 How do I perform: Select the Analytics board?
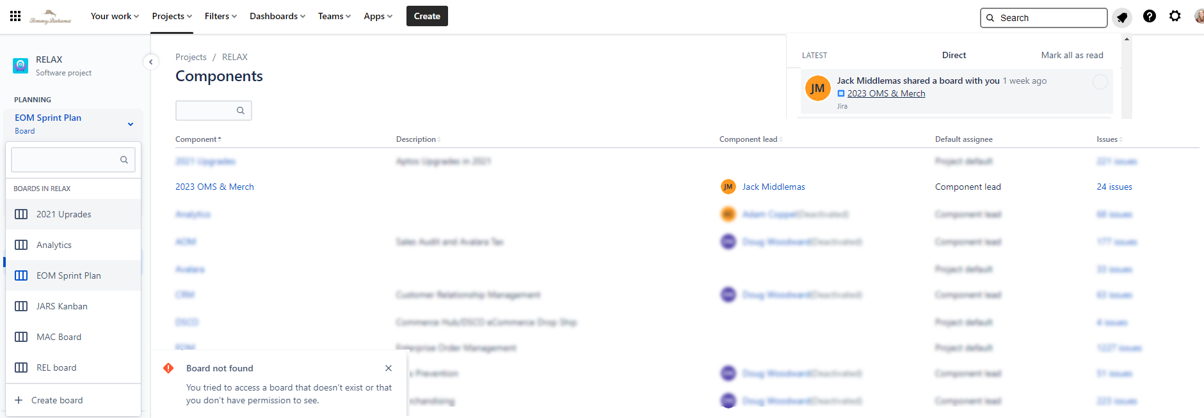[73, 245]
